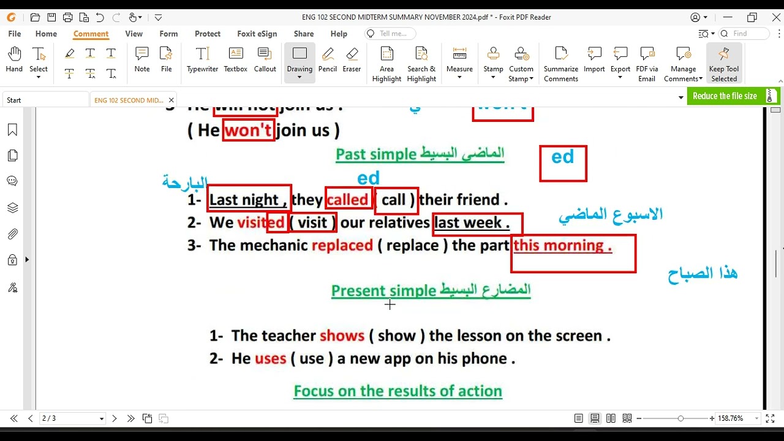This screenshot has height=441, width=784.
Task: Switch to the View tab
Action: pos(134,34)
